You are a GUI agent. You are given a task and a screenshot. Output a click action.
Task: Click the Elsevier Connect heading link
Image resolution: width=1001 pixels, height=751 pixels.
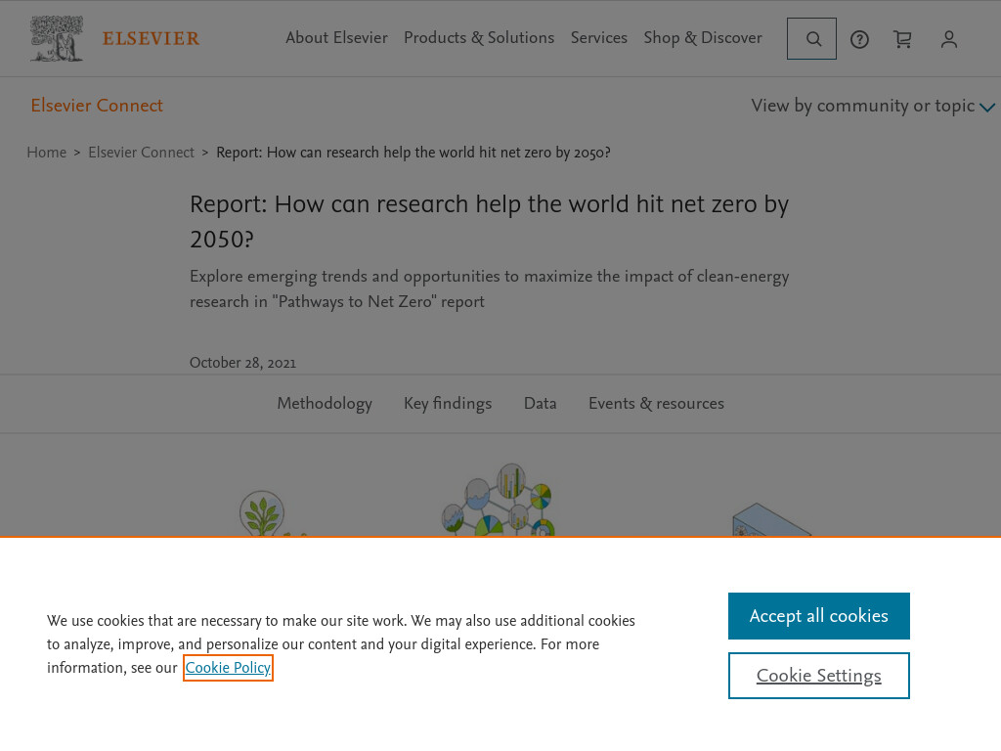pyautogui.click(x=97, y=106)
